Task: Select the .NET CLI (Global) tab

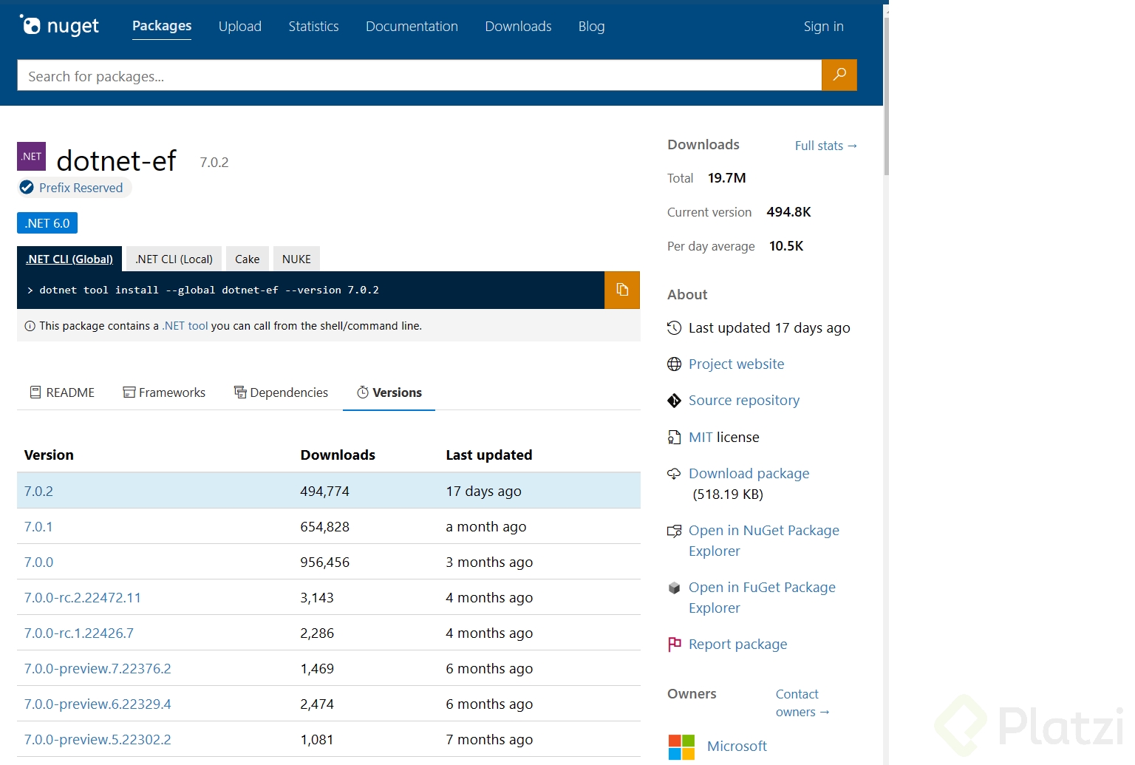Action: [69, 259]
